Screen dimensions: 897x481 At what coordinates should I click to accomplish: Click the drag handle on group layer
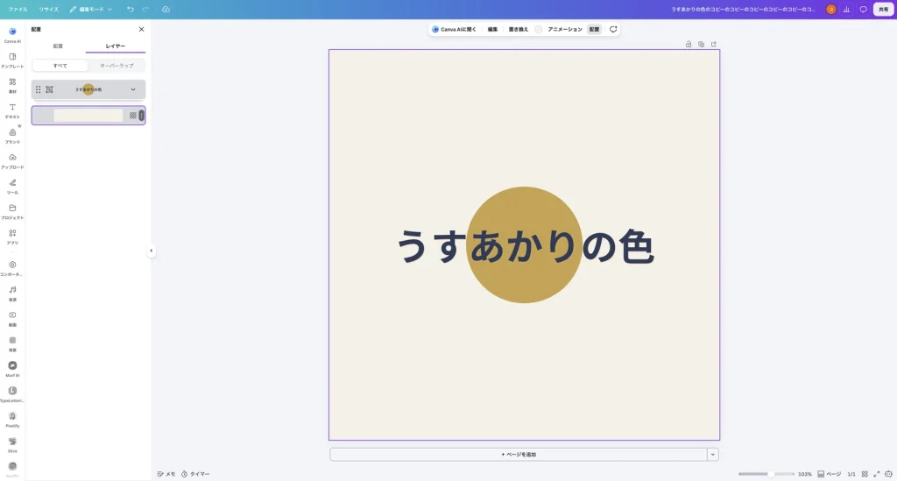39,89
